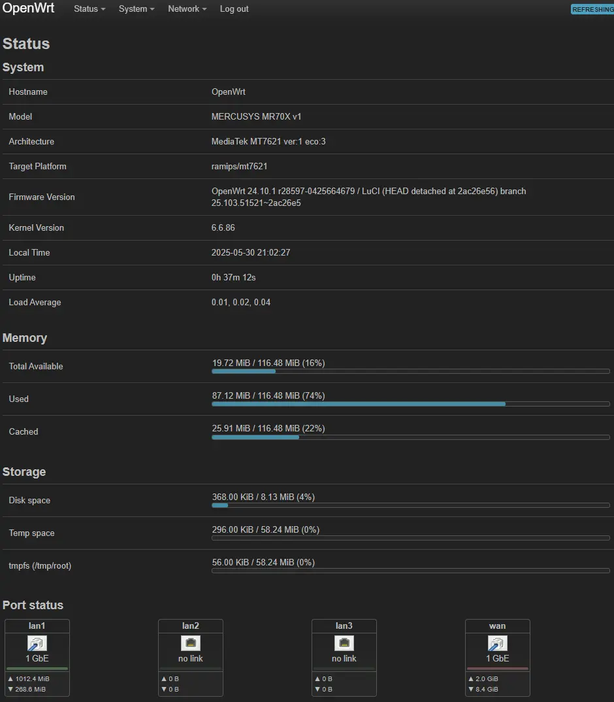The image size is (614, 702).
Task: Click the REFRESHING indicator badge
Action: (592, 9)
